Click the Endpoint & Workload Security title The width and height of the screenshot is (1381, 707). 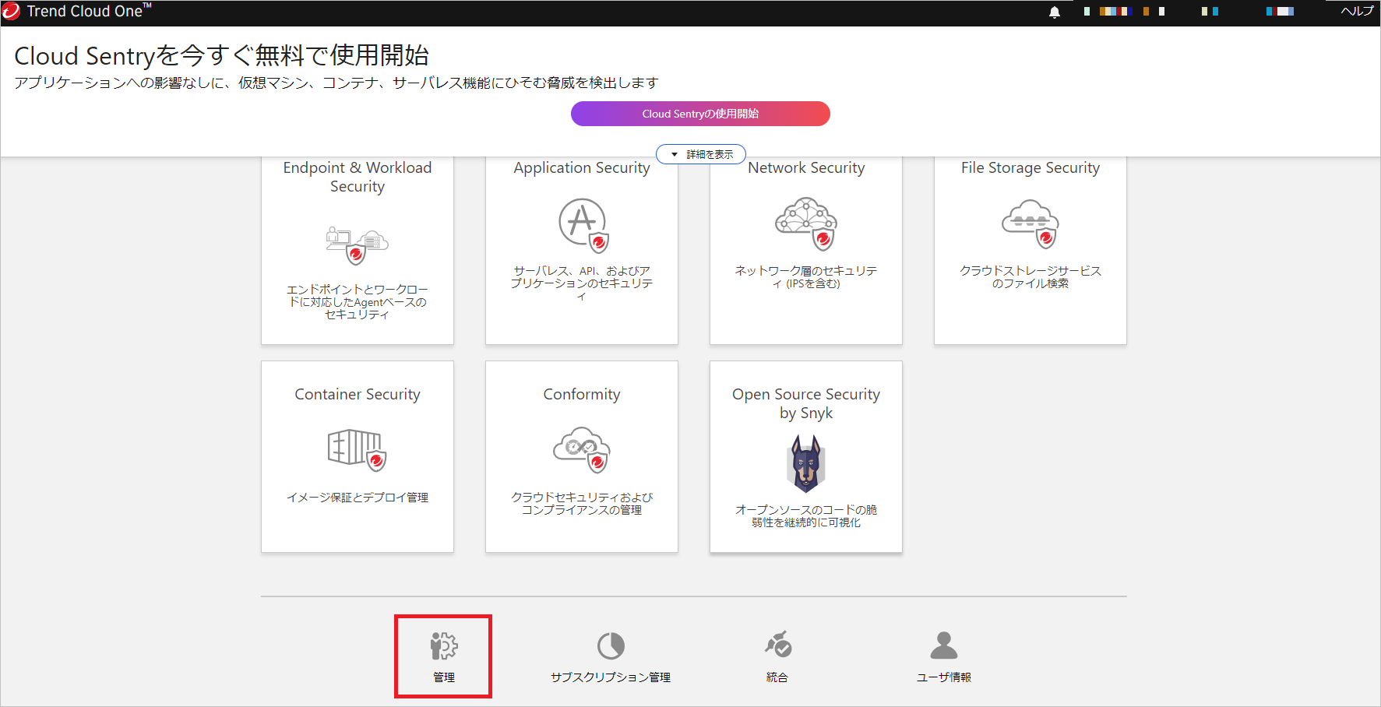[357, 177]
